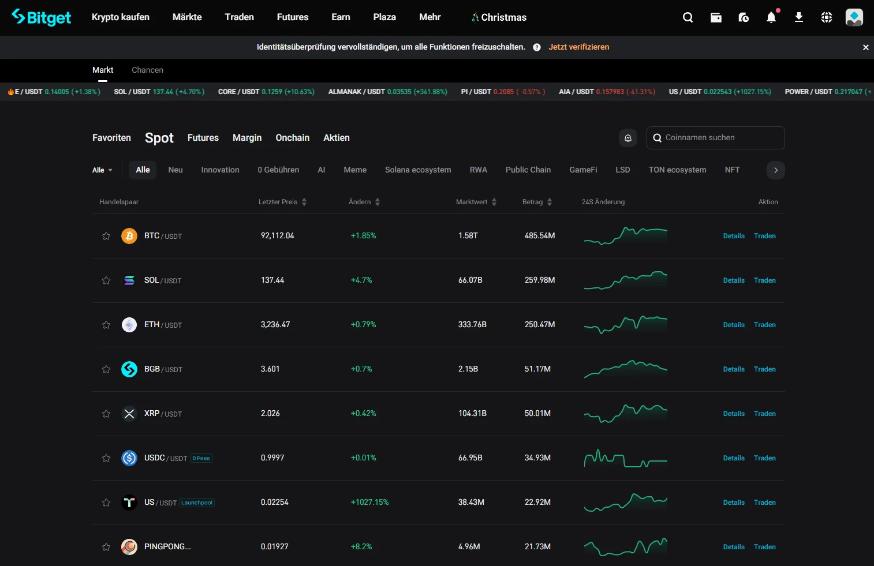Screen dimensions: 874x566
Task: Click the Solana coin icon
Action: [129, 280]
